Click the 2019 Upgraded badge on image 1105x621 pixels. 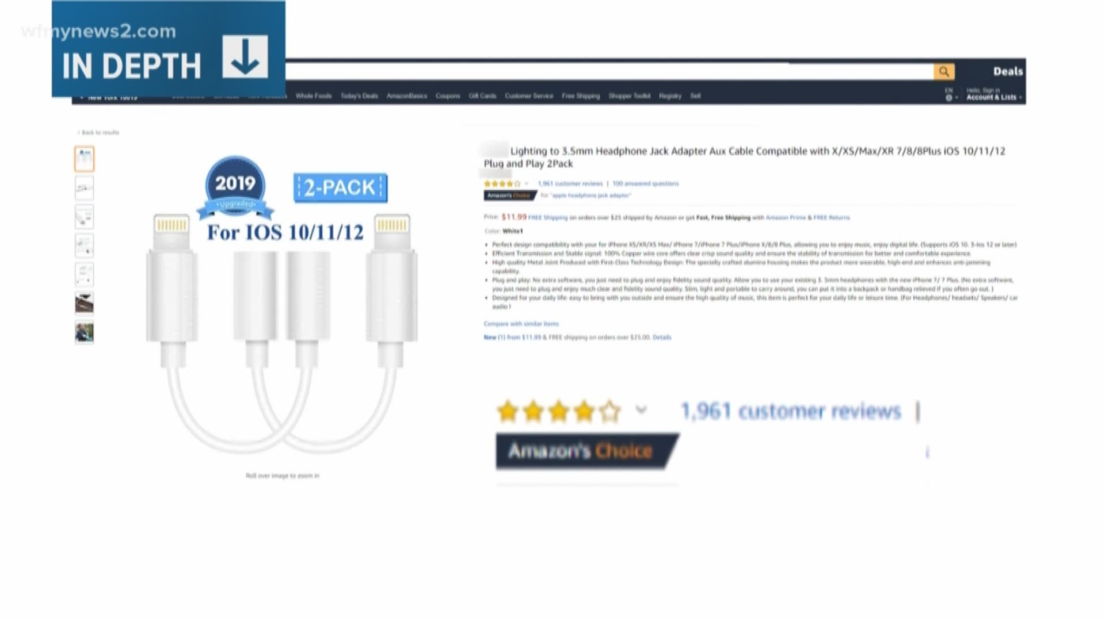click(x=235, y=189)
